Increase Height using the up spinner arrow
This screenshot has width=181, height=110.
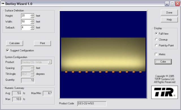33,14
